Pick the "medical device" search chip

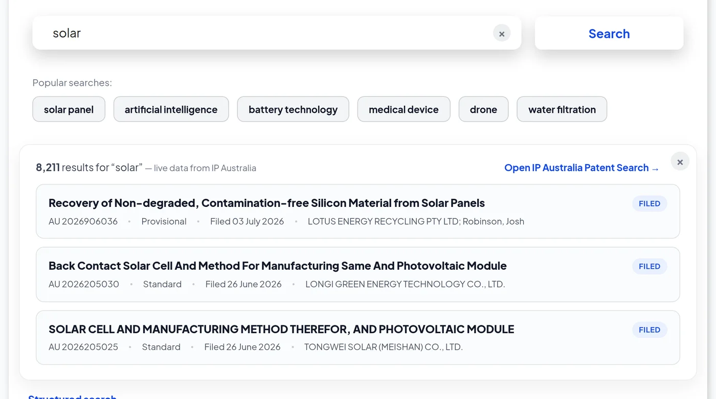tap(404, 109)
